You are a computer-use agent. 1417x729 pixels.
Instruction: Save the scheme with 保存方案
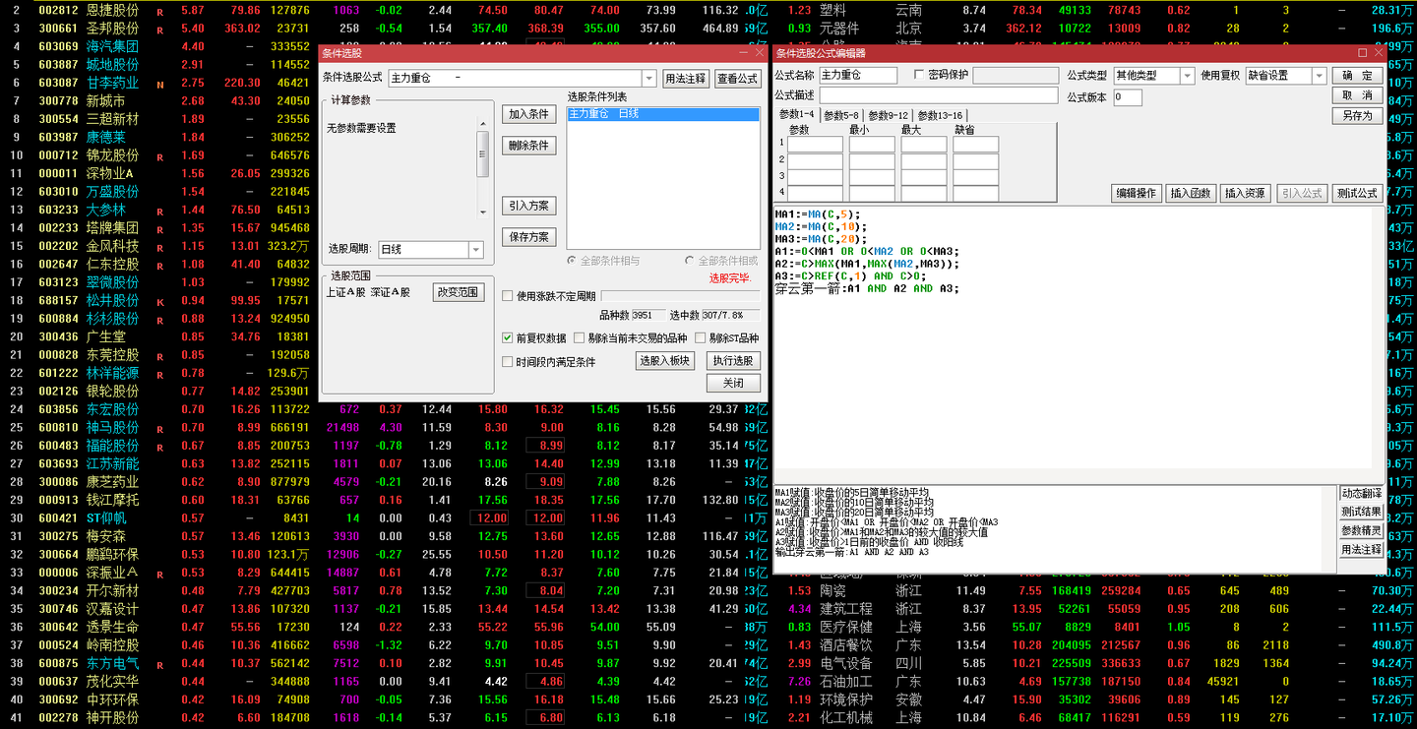[x=529, y=237]
